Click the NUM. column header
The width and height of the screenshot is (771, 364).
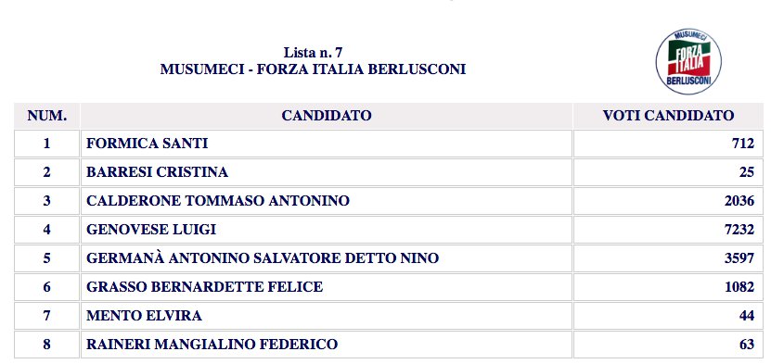(x=46, y=116)
